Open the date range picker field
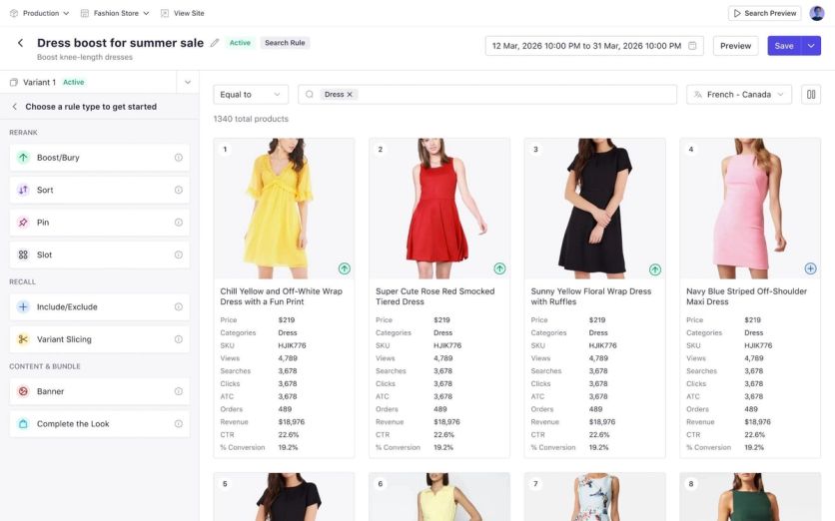 594,46
